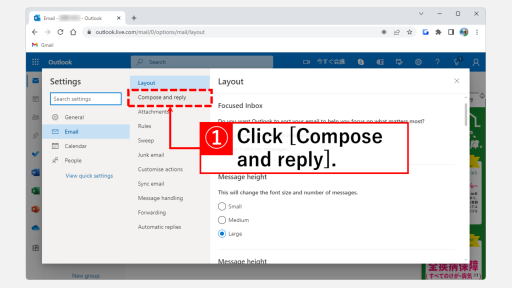Open OneDrive cloud icon in left rail
512x288 pixels.
tap(35, 227)
